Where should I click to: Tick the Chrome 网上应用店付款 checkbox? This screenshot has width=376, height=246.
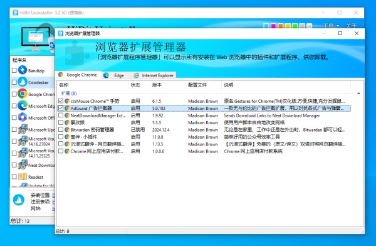[61, 151]
